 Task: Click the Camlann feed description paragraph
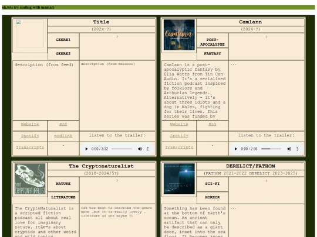coord(195,91)
